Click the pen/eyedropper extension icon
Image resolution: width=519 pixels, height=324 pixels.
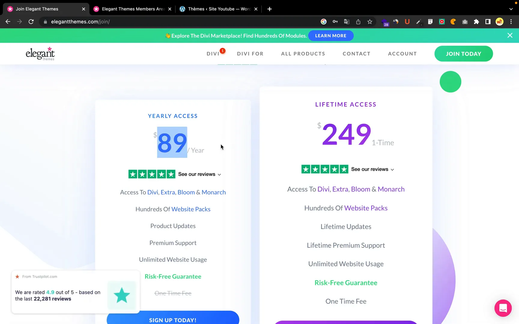tap(419, 22)
